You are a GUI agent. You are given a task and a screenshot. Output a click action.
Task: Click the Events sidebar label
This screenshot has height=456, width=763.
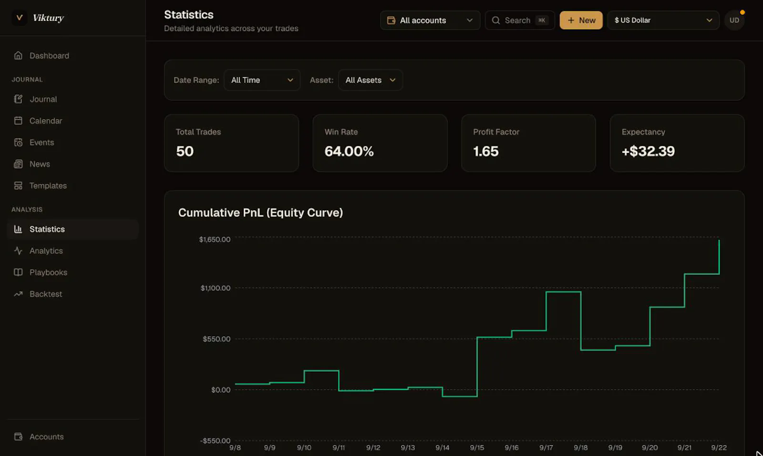point(42,142)
